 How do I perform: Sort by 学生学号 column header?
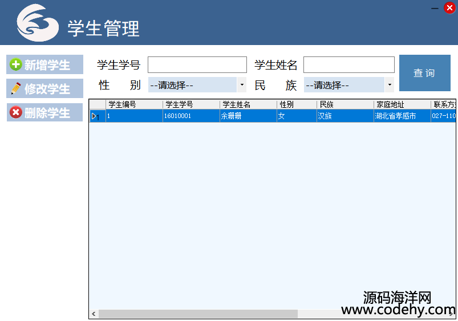[191, 104]
